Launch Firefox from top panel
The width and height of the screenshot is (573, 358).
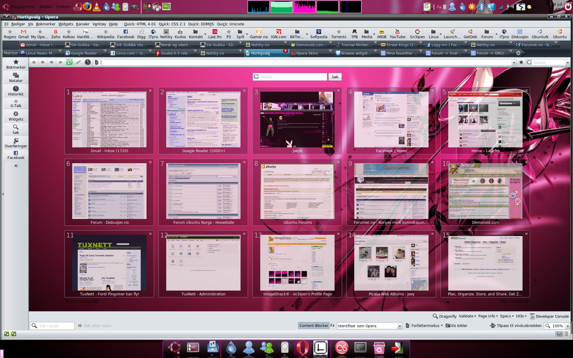point(87,7)
